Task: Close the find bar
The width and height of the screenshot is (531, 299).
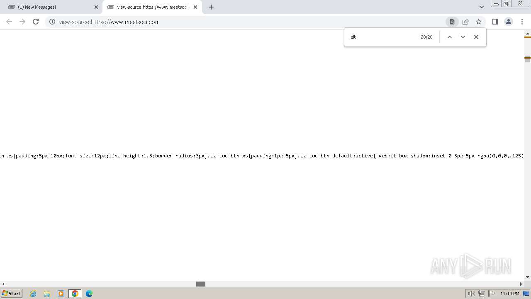Action: (x=476, y=37)
